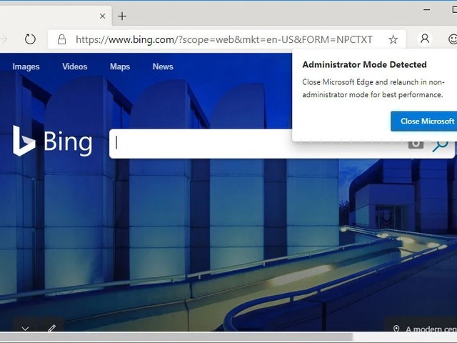Image resolution: width=457 pixels, height=343 pixels.
Task: Click the bing.com URL in the address bar
Action: 224,39
